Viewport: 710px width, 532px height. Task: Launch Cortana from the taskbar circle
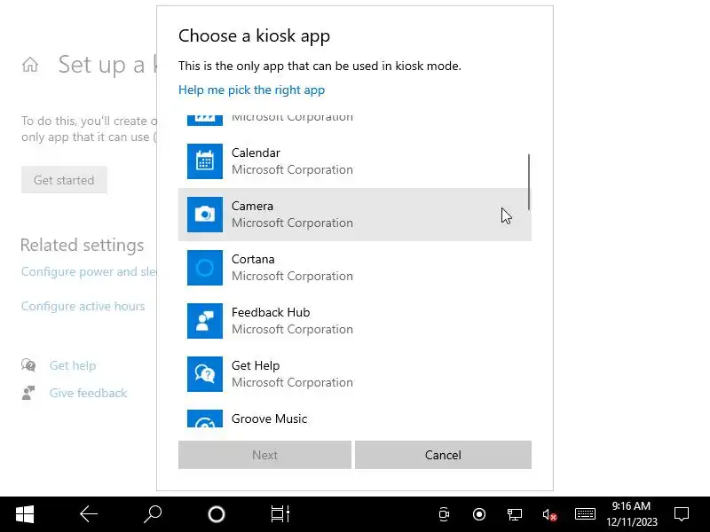point(217,514)
